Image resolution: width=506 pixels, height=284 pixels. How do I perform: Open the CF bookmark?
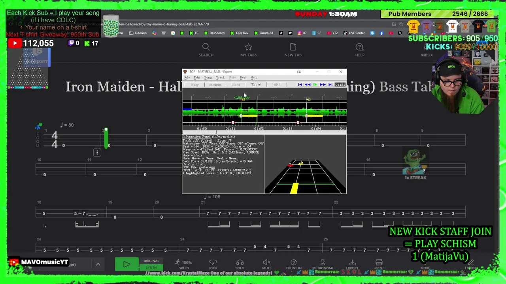point(316,33)
